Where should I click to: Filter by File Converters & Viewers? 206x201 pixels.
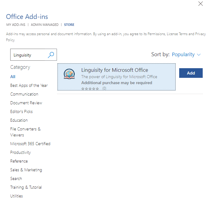(26, 132)
